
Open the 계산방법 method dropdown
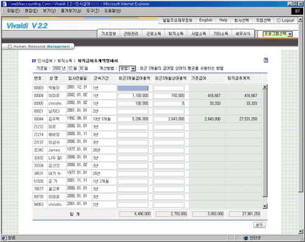click(x=127, y=68)
